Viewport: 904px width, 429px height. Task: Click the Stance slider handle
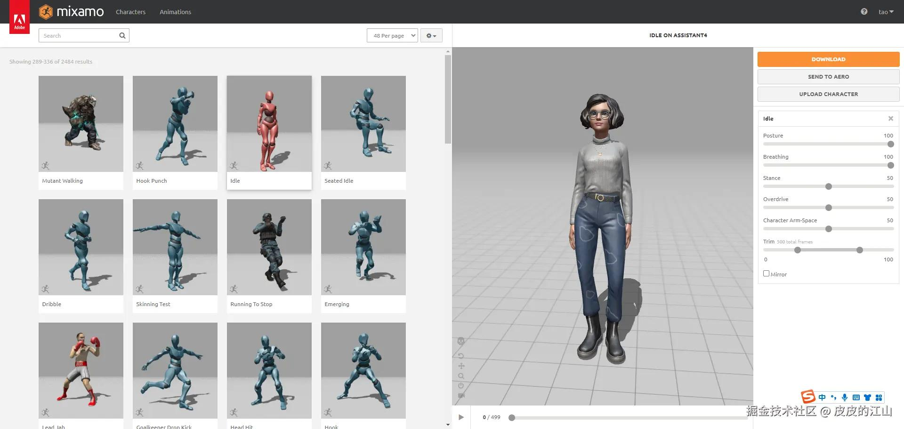[829, 186]
